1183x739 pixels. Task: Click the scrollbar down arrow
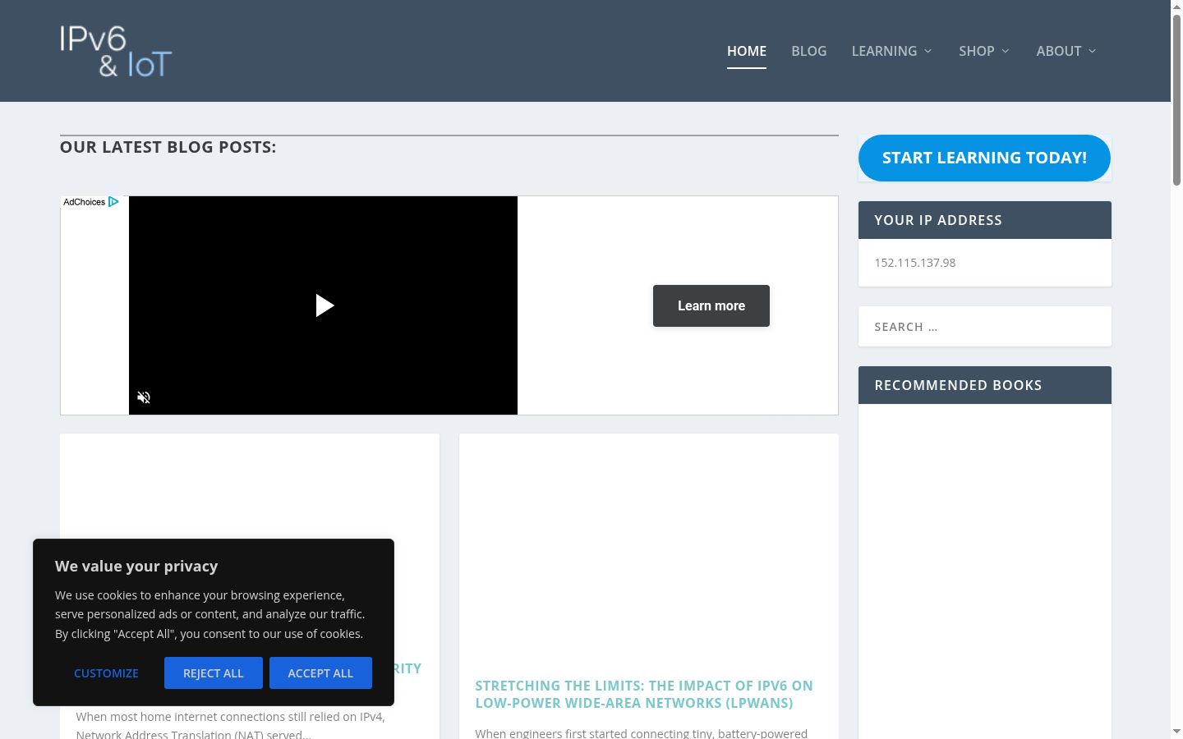[1176, 732]
